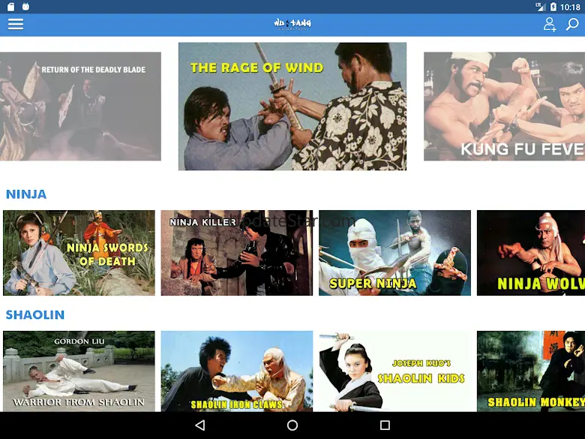Viewport: 585px width, 439px height.
Task: Tap the Android recent apps button
Action: (385, 425)
